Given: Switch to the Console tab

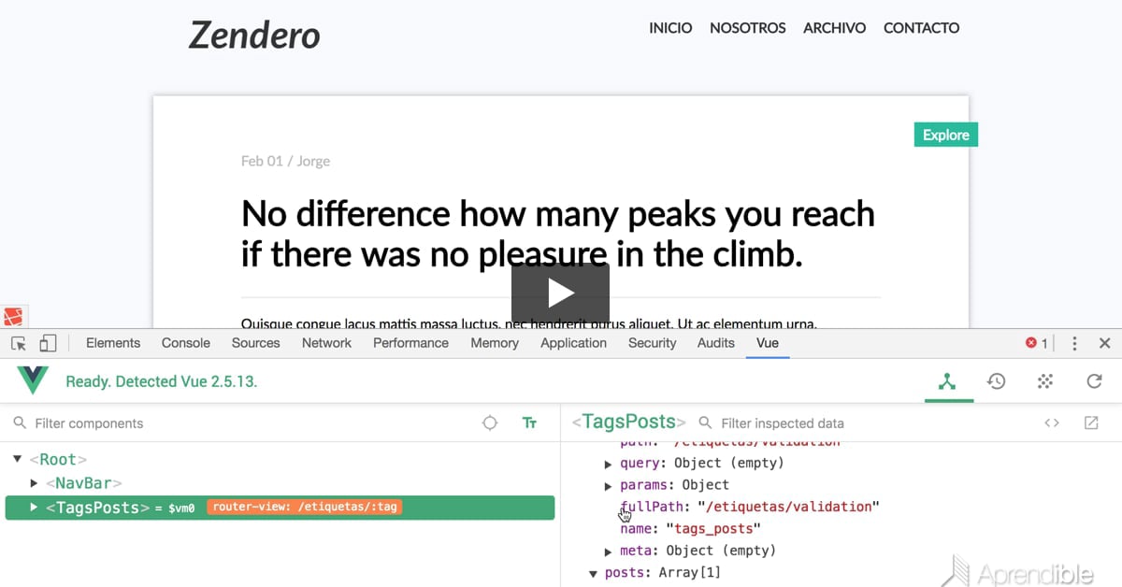Looking at the screenshot, I should 185,343.
